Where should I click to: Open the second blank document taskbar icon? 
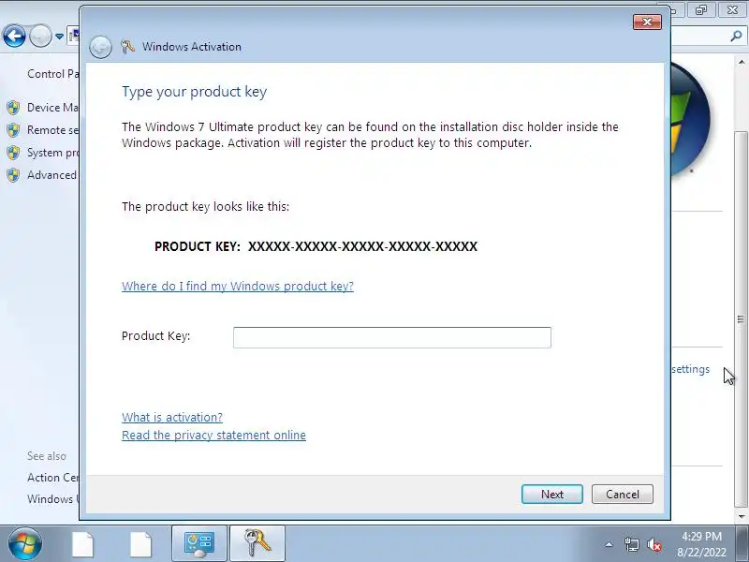(x=141, y=544)
